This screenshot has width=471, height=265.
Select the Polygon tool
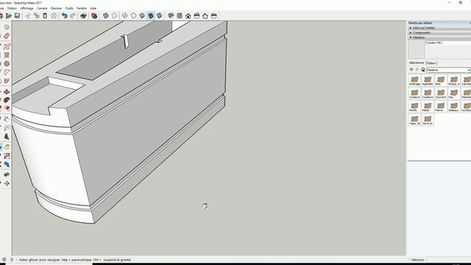(x=7, y=64)
